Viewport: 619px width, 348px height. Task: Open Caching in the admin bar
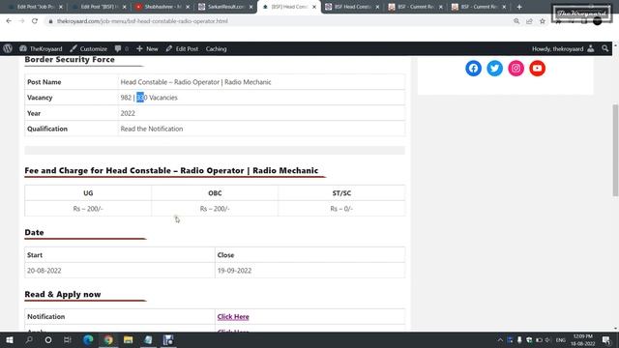tap(216, 48)
